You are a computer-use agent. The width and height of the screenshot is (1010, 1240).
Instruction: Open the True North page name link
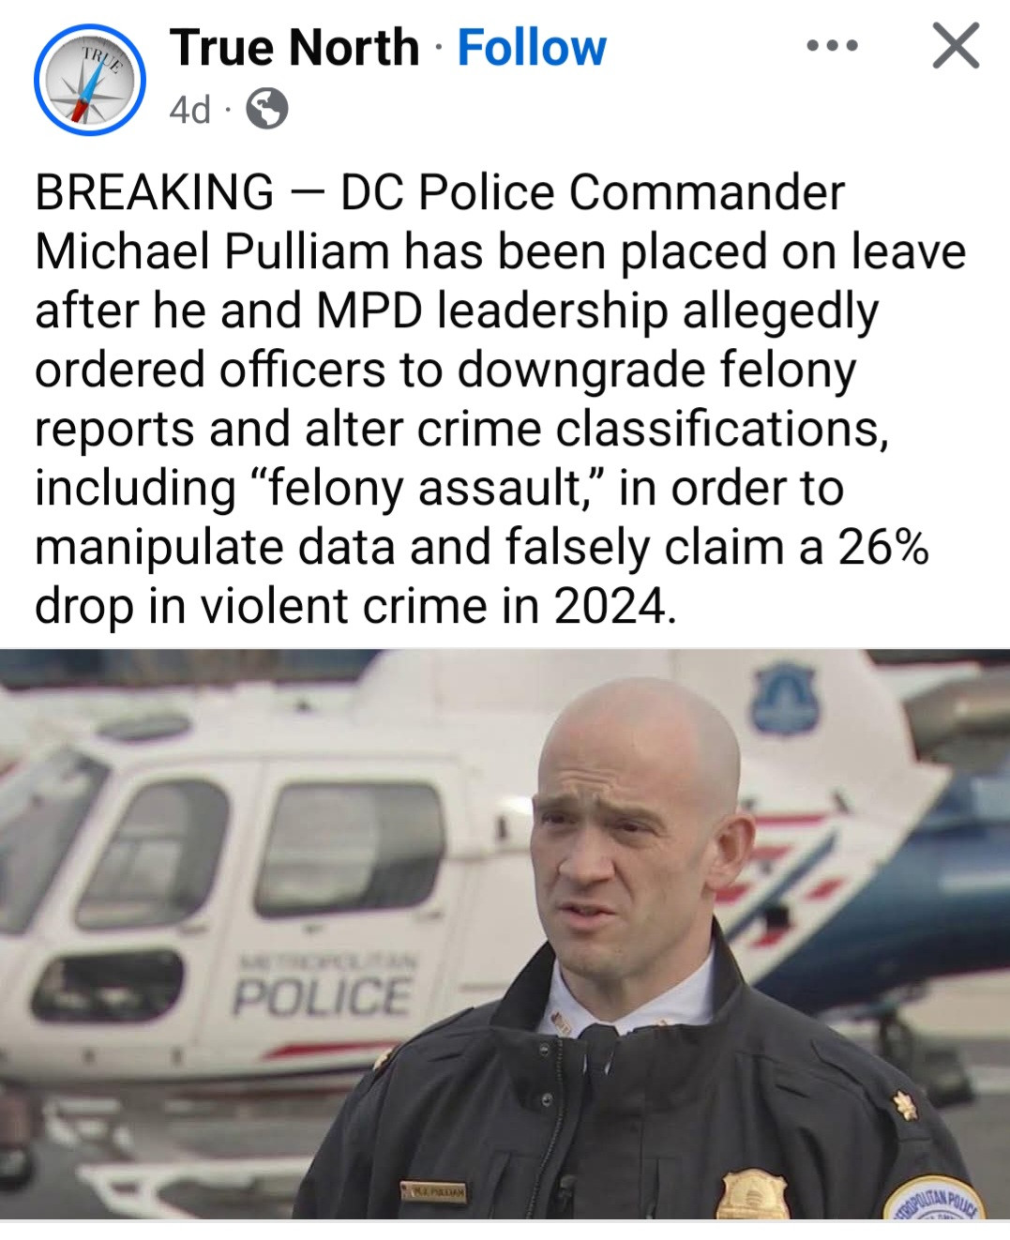pyautogui.click(x=294, y=47)
